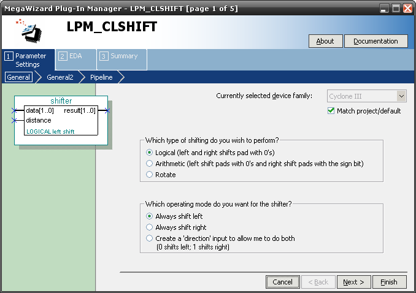Open the Summary tab
This screenshot has width=416, height=293.
(x=121, y=59)
